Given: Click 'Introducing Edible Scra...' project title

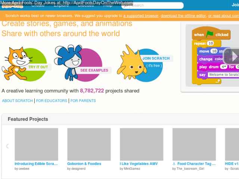Looking at the screenshot, I should click(x=36, y=164).
